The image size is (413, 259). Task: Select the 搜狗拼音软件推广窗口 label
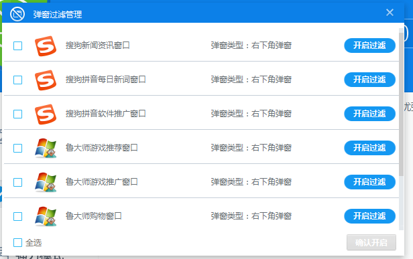tap(106, 114)
